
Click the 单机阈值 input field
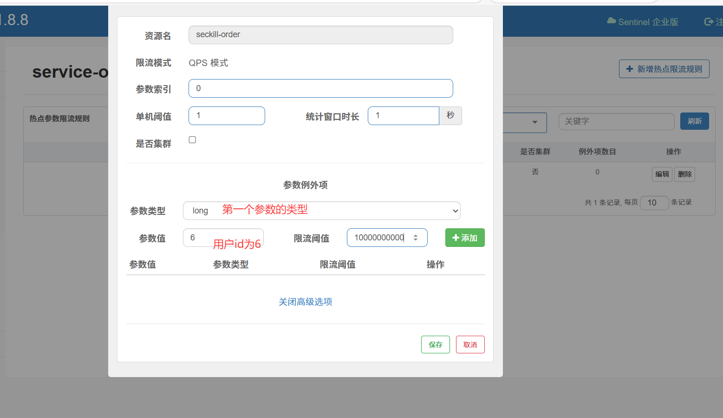click(x=227, y=116)
